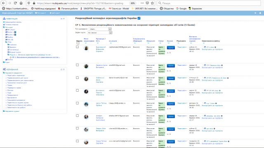Open Редагувати dropdown for Ковальчук Діана row
The height and width of the screenshot is (148, 264).
182,78
